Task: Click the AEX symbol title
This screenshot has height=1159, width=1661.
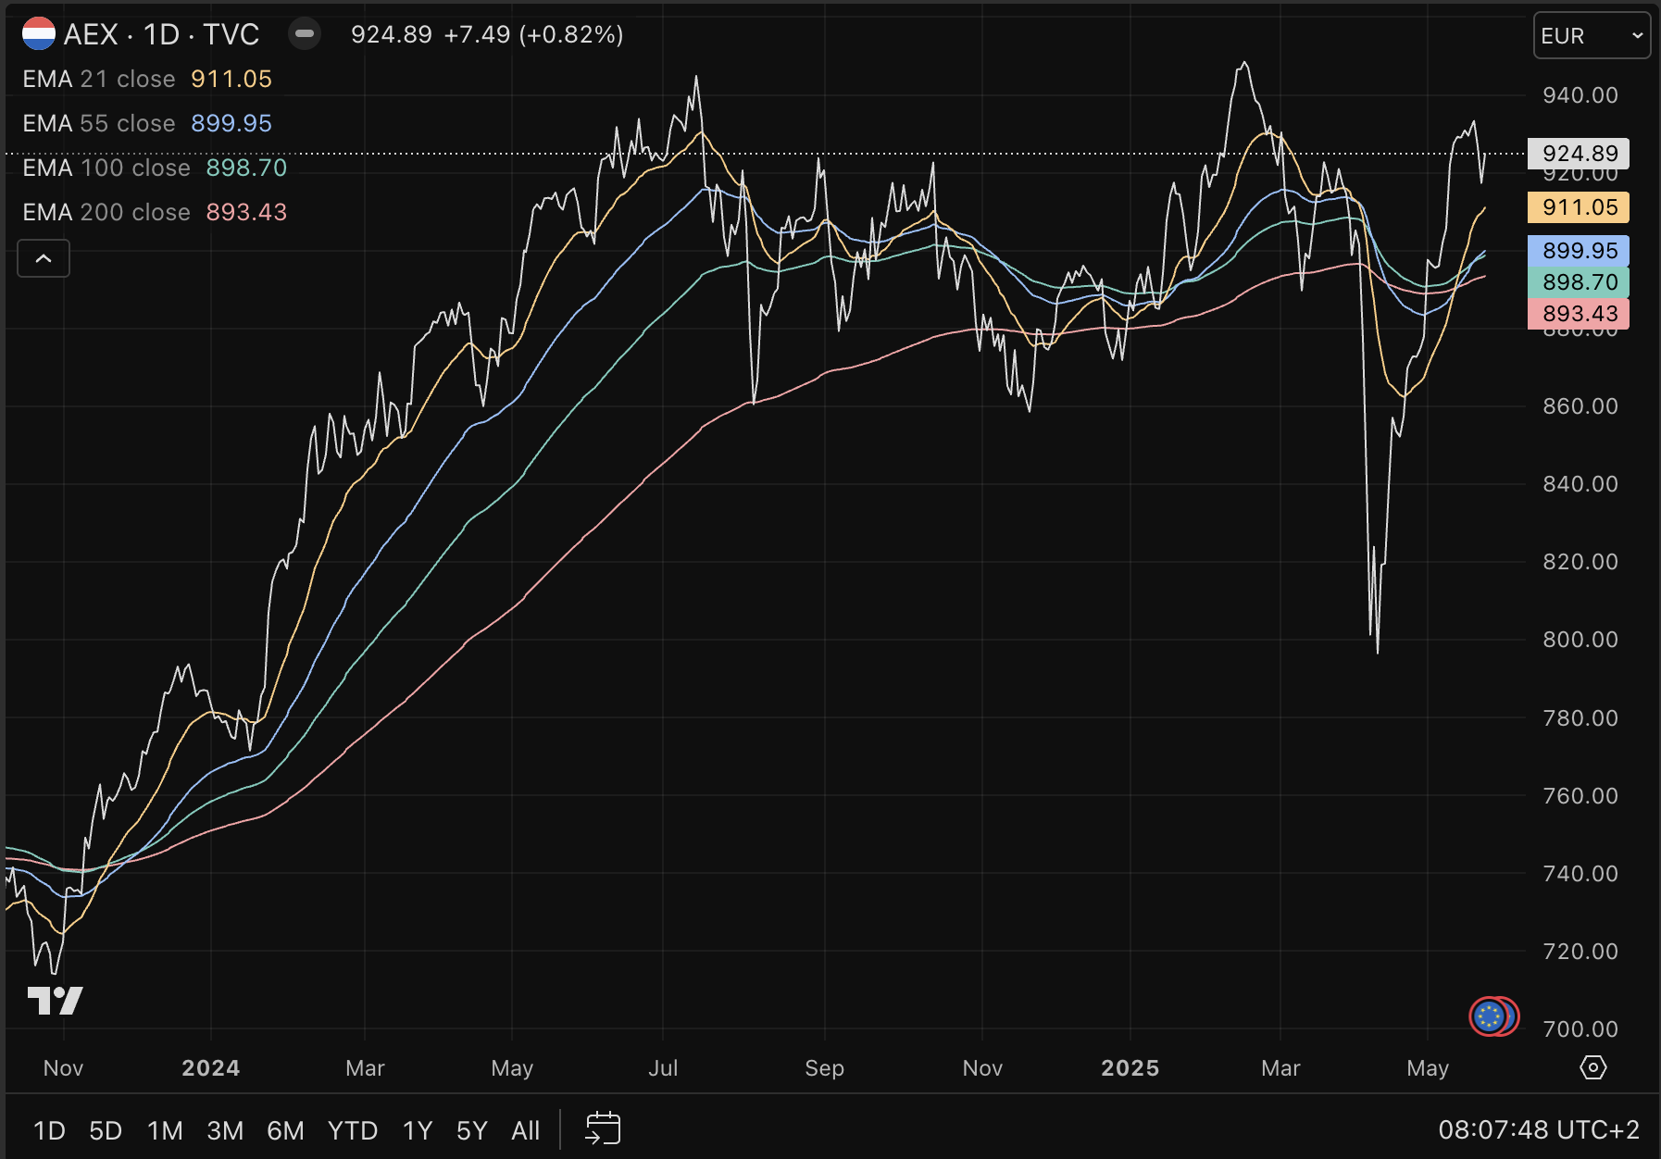Action: point(161,34)
